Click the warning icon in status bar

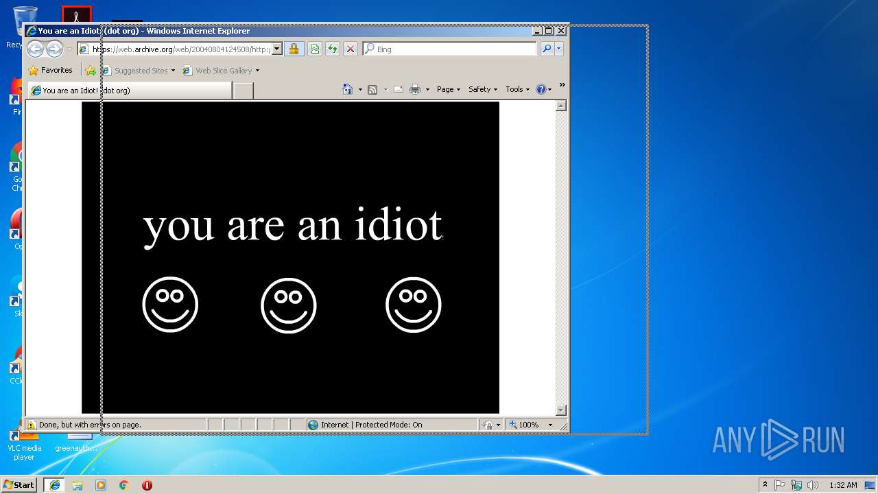pos(32,425)
